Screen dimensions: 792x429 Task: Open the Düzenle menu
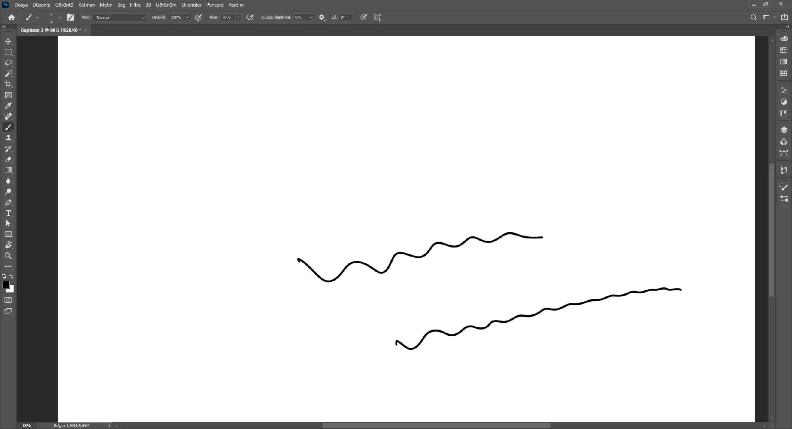41,5
